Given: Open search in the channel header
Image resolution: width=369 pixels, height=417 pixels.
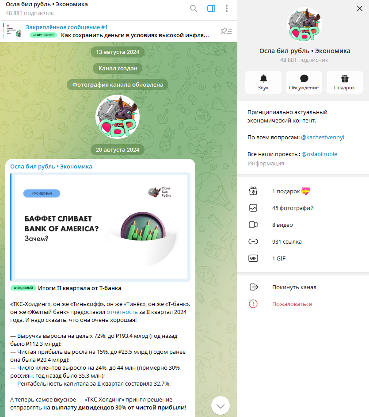Looking at the screenshot, I should pyautogui.click(x=194, y=8).
